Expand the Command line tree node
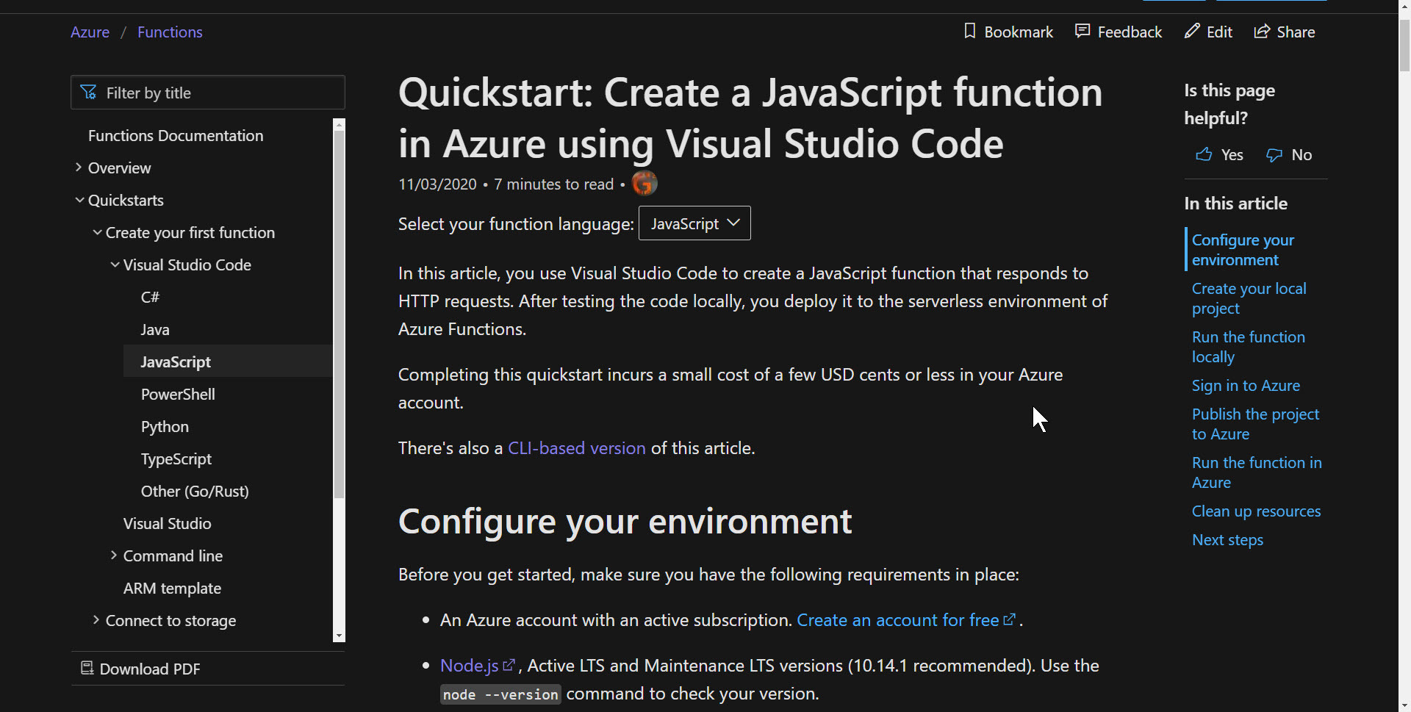Image resolution: width=1411 pixels, height=712 pixels. (x=114, y=555)
